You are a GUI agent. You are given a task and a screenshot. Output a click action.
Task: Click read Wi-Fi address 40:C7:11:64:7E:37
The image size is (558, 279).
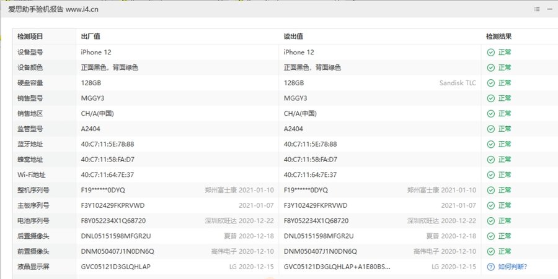tap(311, 174)
